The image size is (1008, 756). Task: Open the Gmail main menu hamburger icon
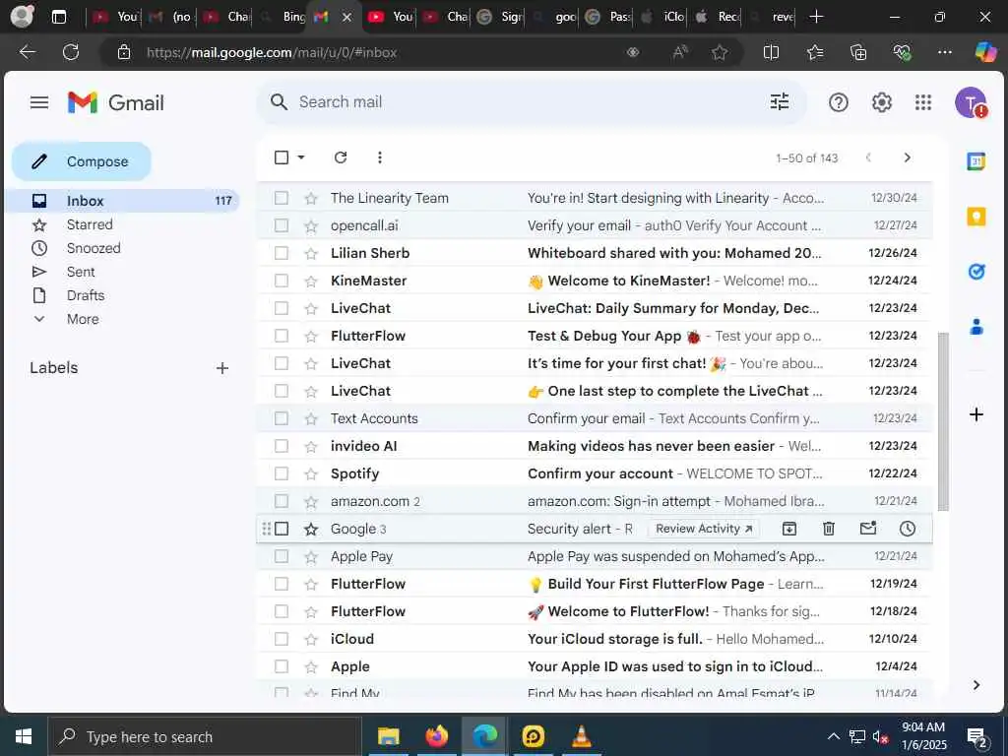click(x=39, y=102)
